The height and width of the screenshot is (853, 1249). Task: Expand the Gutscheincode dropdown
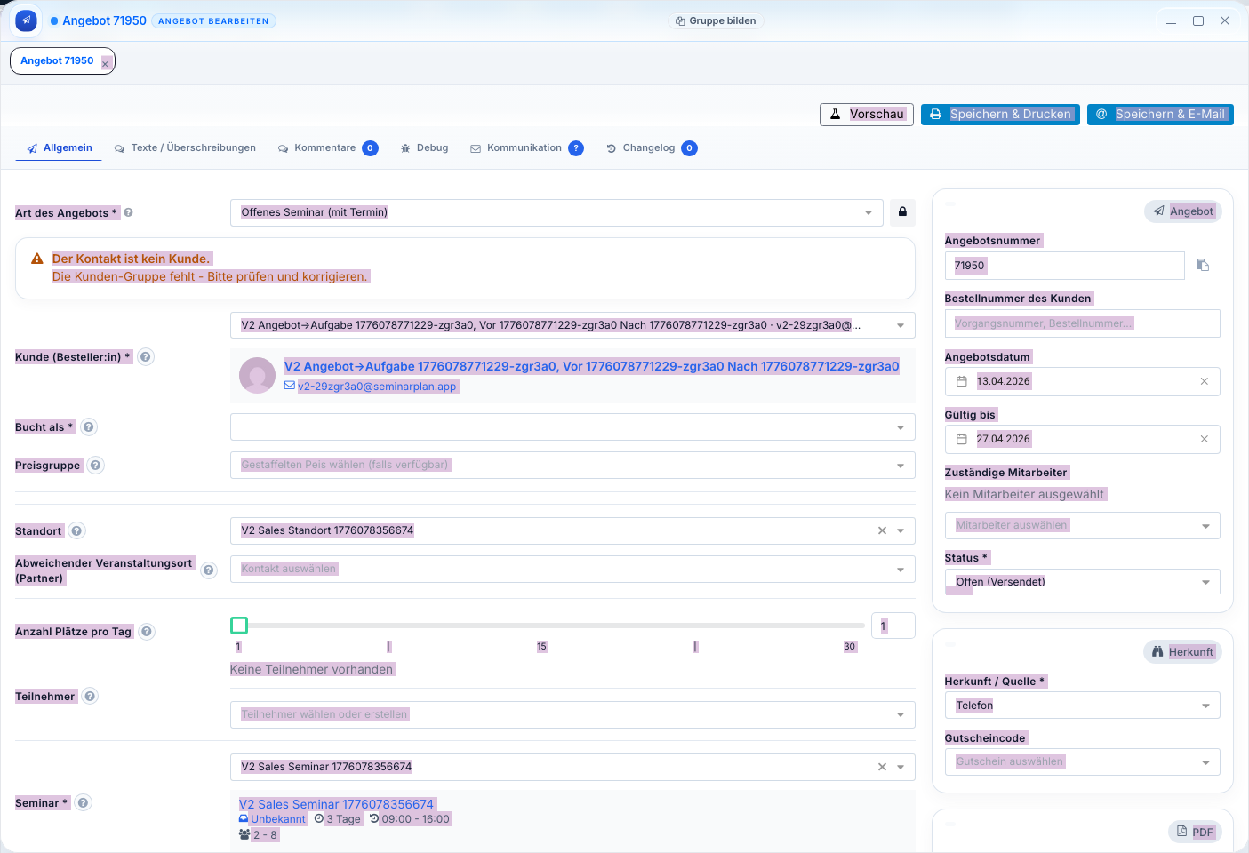(x=1205, y=761)
